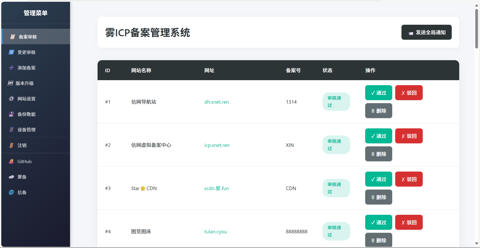The image size is (480, 248).
Task: Open the dh.xnet.ren link
Action: pyautogui.click(x=216, y=102)
